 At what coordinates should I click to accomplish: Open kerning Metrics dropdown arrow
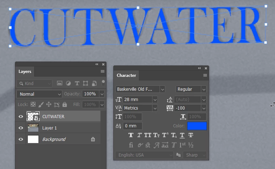155,108
